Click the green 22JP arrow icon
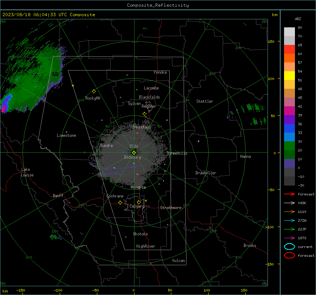The width and height of the screenshot is (316, 295). pyautogui.click(x=289, y=229)
